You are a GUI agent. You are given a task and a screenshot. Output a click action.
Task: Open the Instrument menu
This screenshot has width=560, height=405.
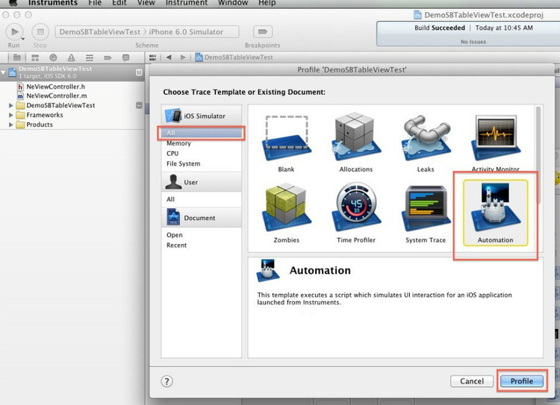point(186,4)
